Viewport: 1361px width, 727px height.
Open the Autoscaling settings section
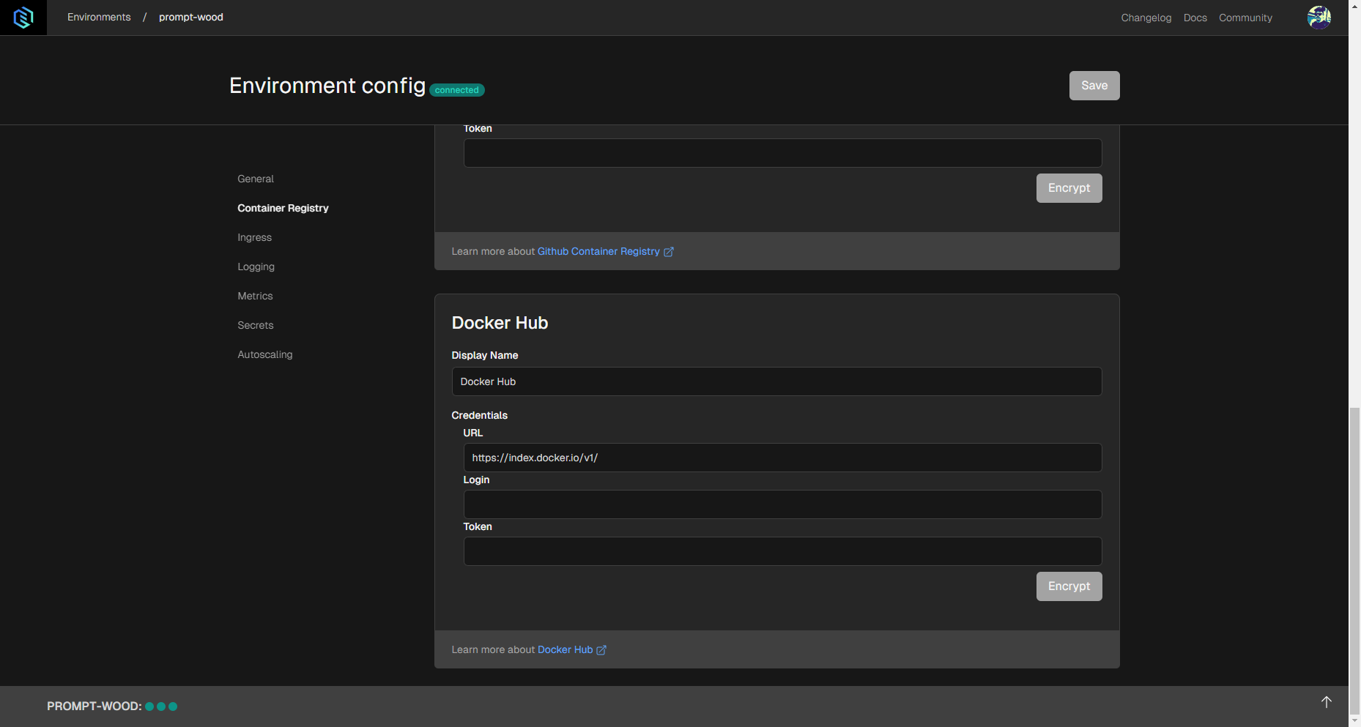264,354
